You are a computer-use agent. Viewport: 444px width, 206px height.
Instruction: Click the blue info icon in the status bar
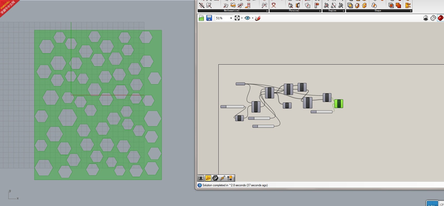tap(200, 185)
